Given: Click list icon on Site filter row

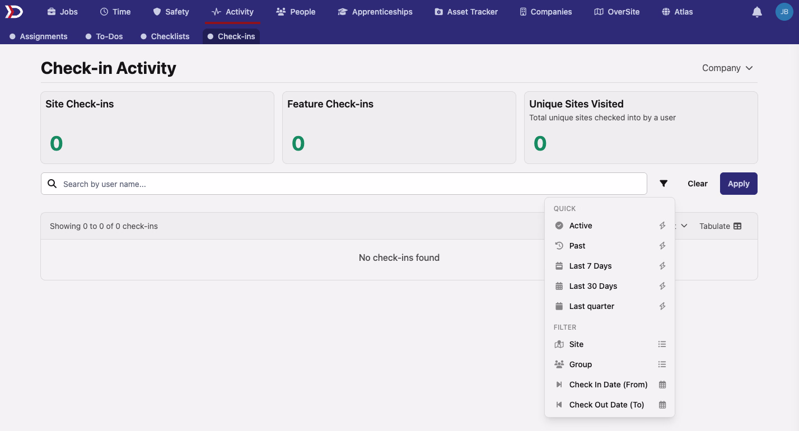Looking at the screenshot, I should 662,344.
